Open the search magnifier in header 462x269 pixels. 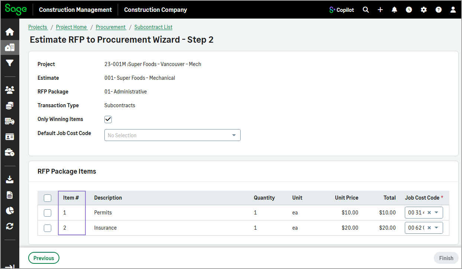click(366, 10)
